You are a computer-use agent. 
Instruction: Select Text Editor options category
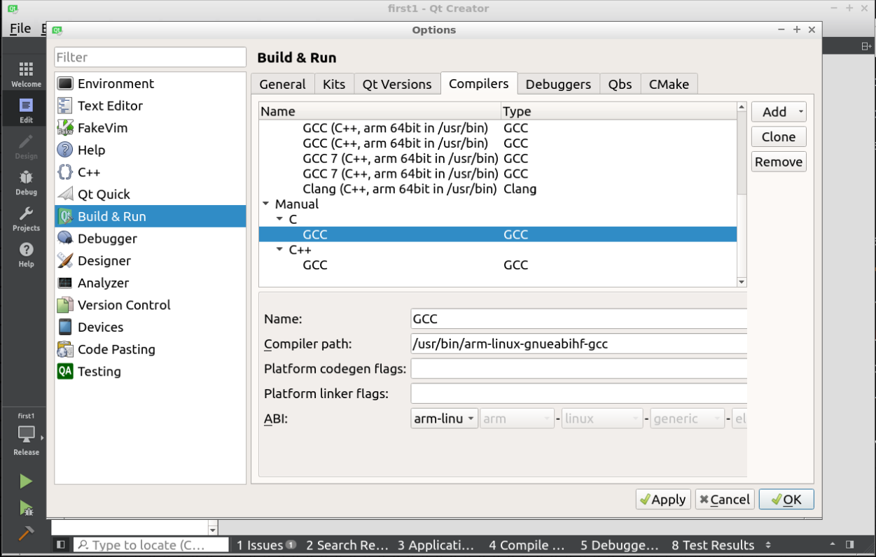(x=151, y=106)
